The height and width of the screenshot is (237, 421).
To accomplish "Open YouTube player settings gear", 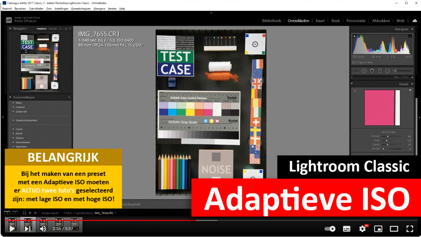I will (362, 229).
